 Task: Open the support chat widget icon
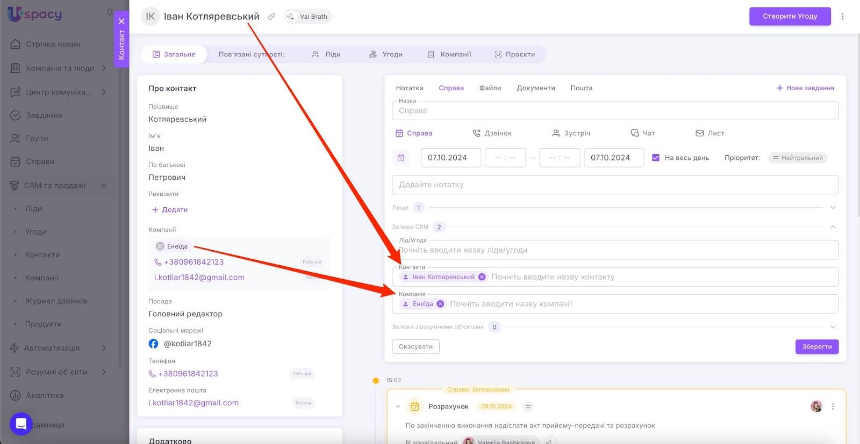tap(21, 424)
